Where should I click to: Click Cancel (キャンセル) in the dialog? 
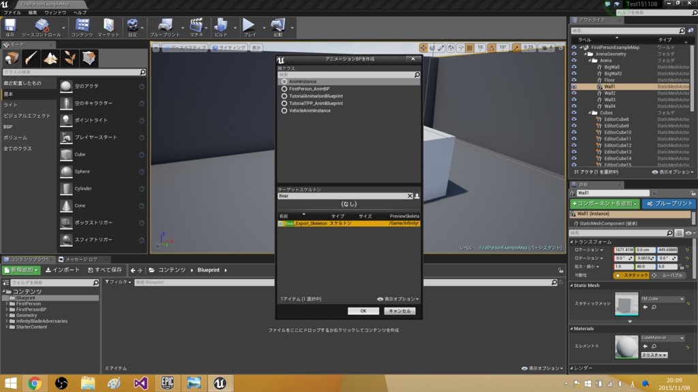point(399,311)
